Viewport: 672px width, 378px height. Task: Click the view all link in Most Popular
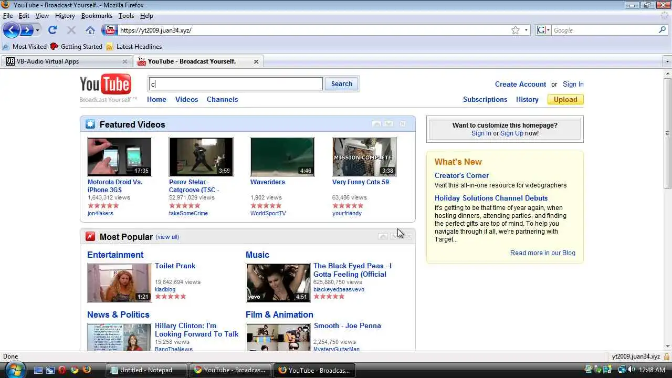tap(167, 237)
